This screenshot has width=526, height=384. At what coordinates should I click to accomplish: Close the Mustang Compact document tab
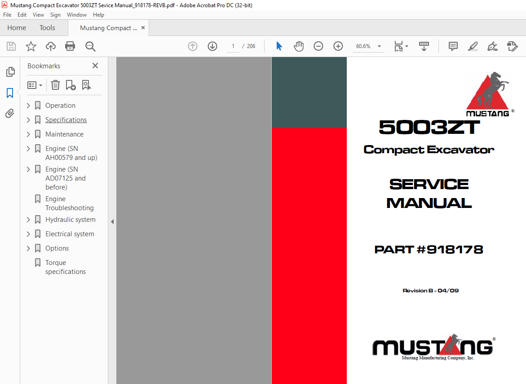coord(143,28)
